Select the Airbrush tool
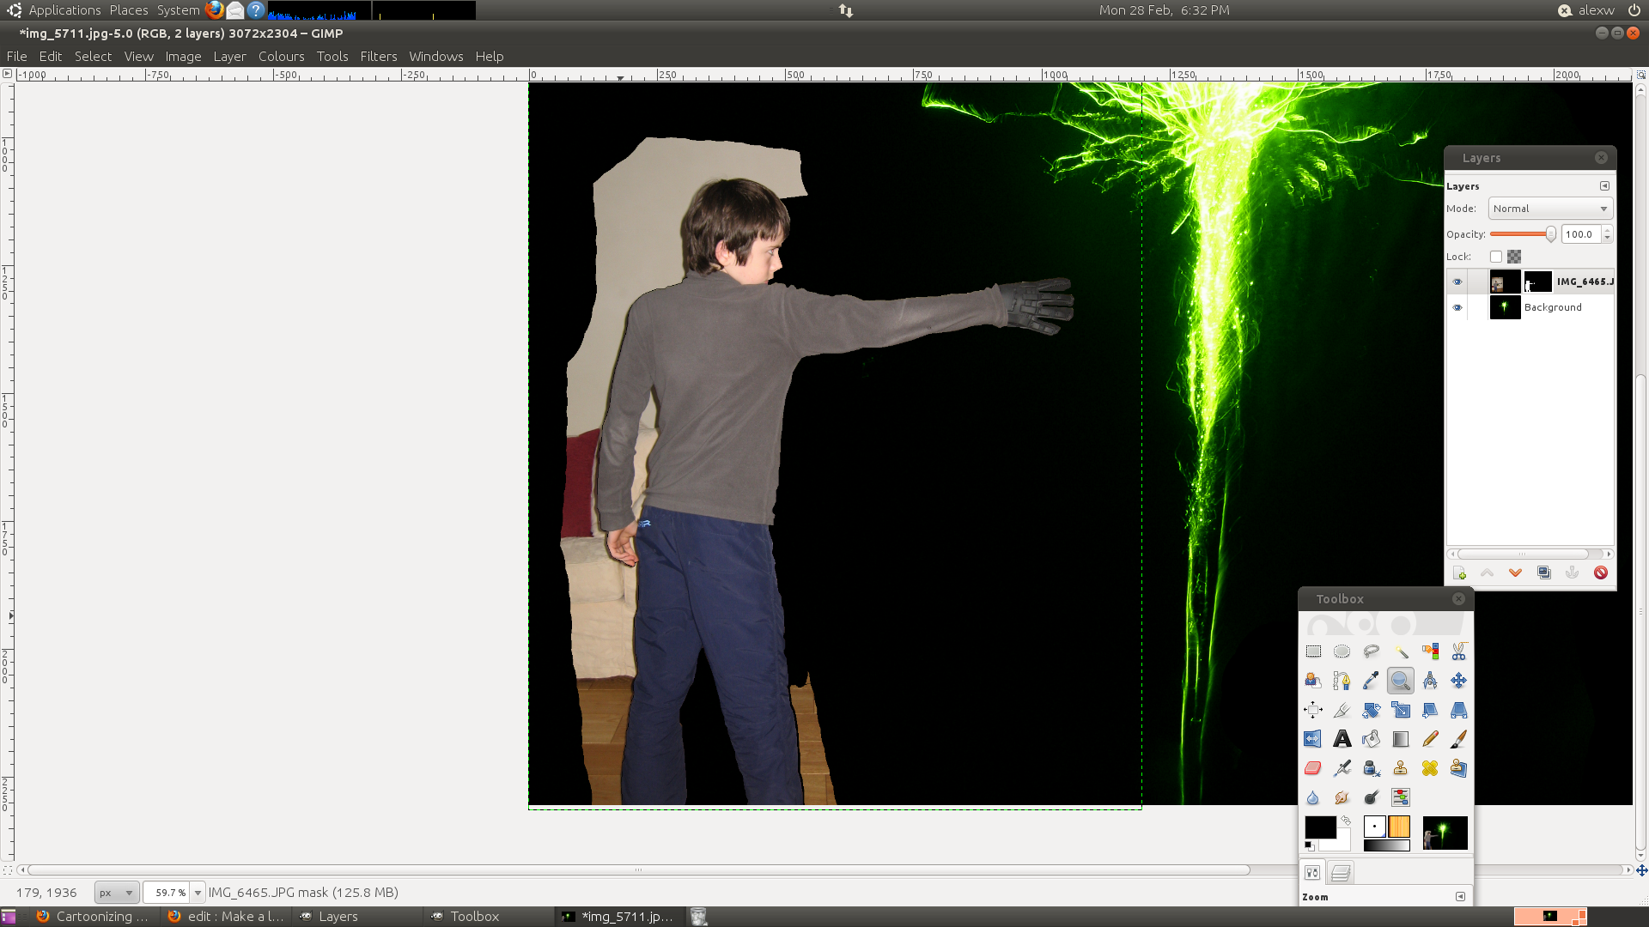This screenshot has width=1649, height=927. point(1342,768)
